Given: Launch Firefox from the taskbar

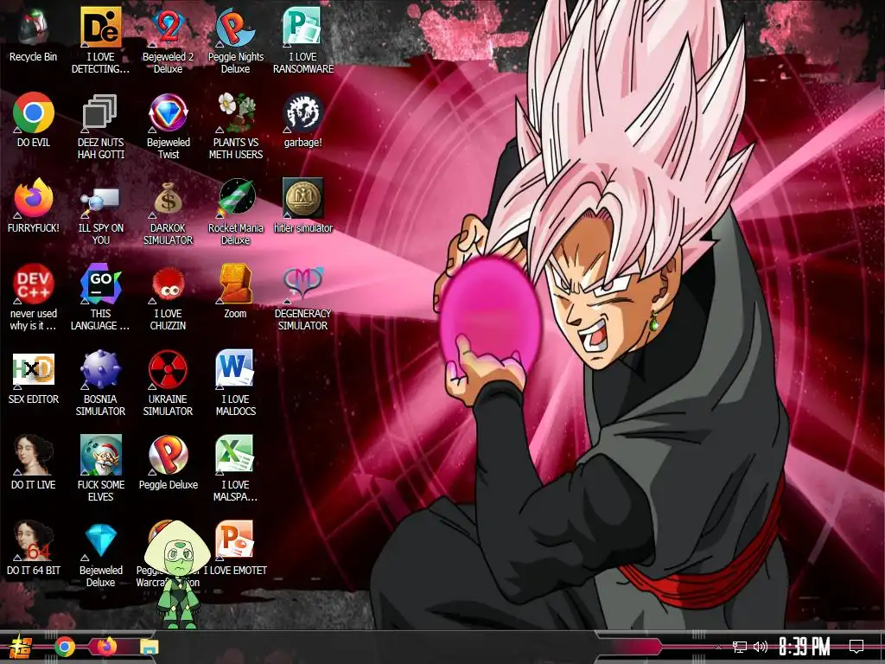Looking at the screenshot, I should [x=106, y=647].
